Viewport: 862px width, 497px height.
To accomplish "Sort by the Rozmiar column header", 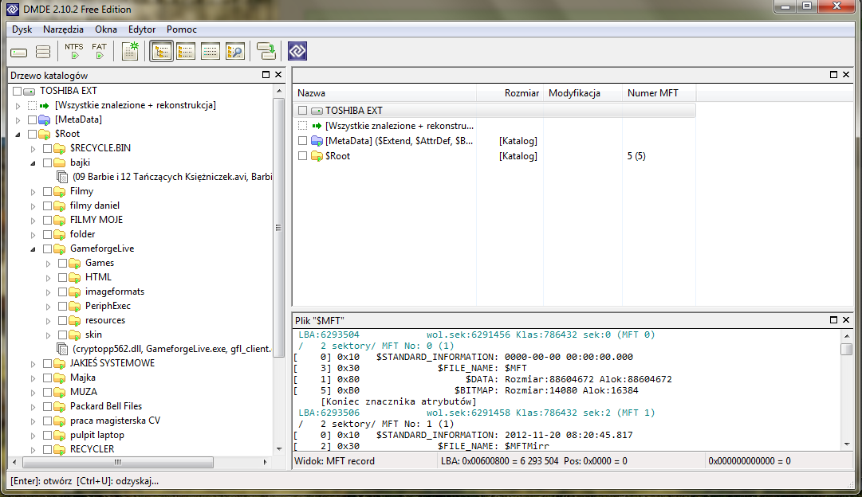I will 510,93.
